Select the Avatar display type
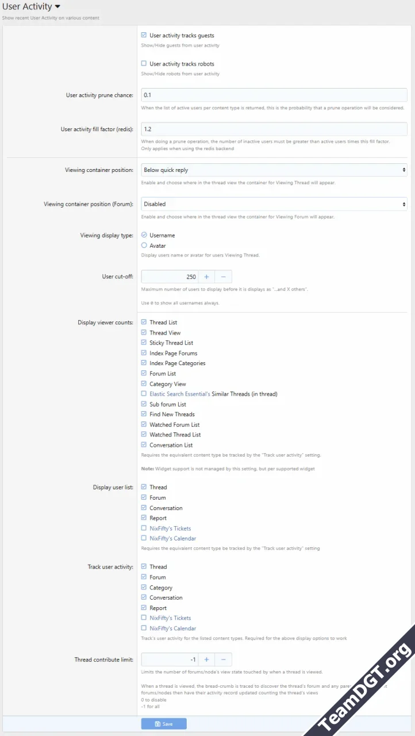This screenshot has width=415, height=736. (x=144, y=246)
